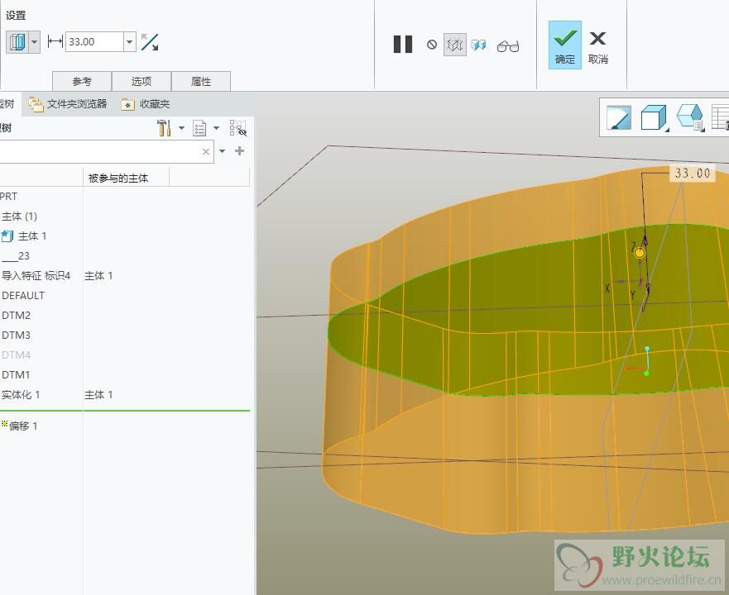This screenshot has width=729, height=595.
Task: Click the plus icon beside search
Action: pos(239,151)
